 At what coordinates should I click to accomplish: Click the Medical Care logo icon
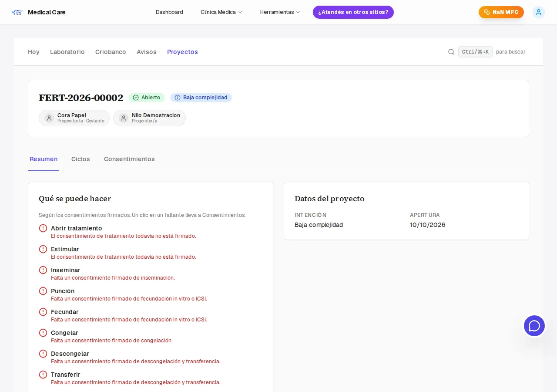pyautogui.click(x=17, y=12)
